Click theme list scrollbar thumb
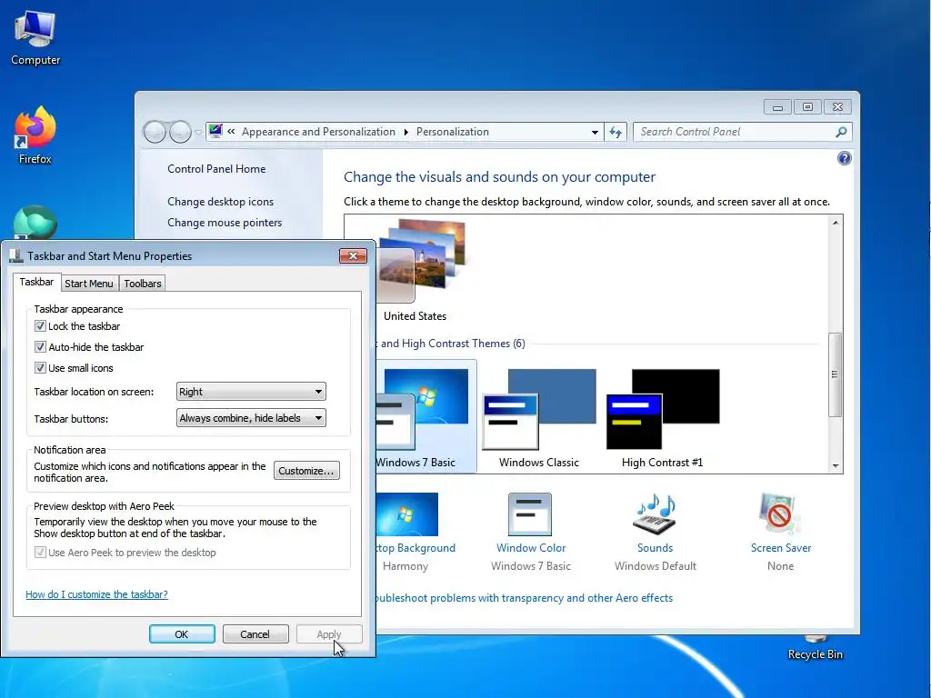Screen dimensions: 931x698 click(x=835, y=374)
